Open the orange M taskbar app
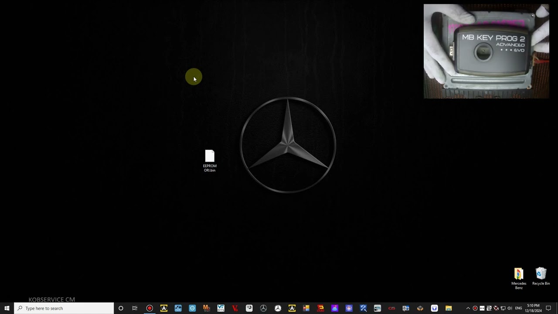The image size is (558, 314). click(206, 308)
